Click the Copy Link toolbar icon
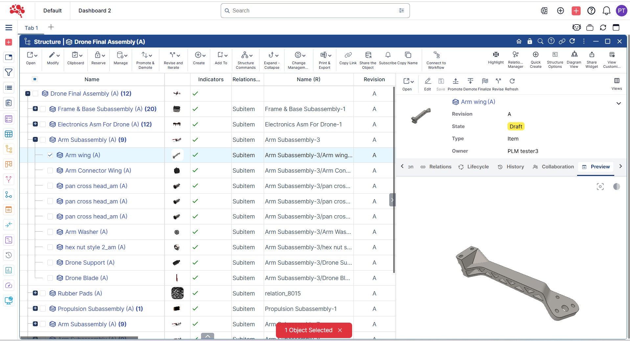 (348, 55)
